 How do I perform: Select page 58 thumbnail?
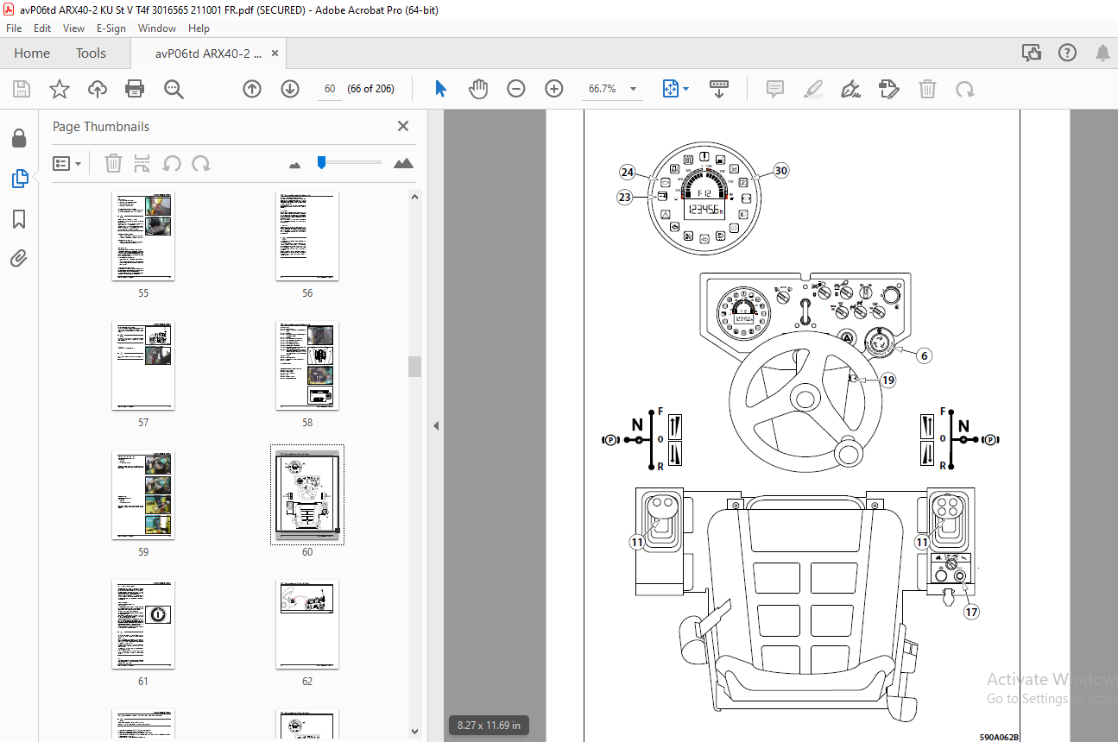pyautogui.click(x=307, y=366)
